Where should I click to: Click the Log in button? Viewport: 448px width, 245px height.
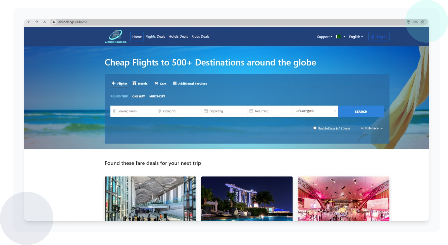click(379, 37)
